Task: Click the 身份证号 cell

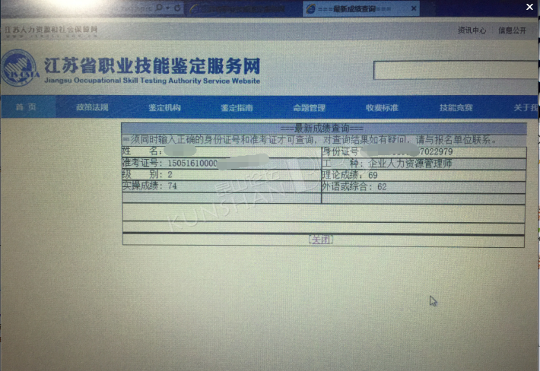Action: click(424, 151)
